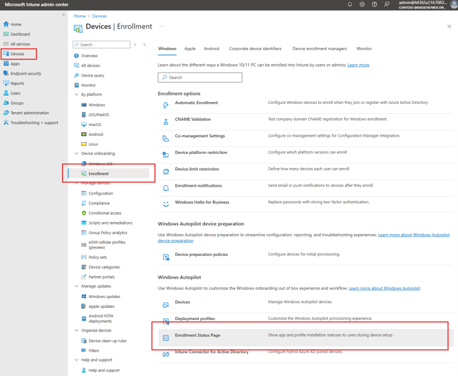Click the Devices menu search field
The image size is (458, 376).
click(x=101, y=45)
